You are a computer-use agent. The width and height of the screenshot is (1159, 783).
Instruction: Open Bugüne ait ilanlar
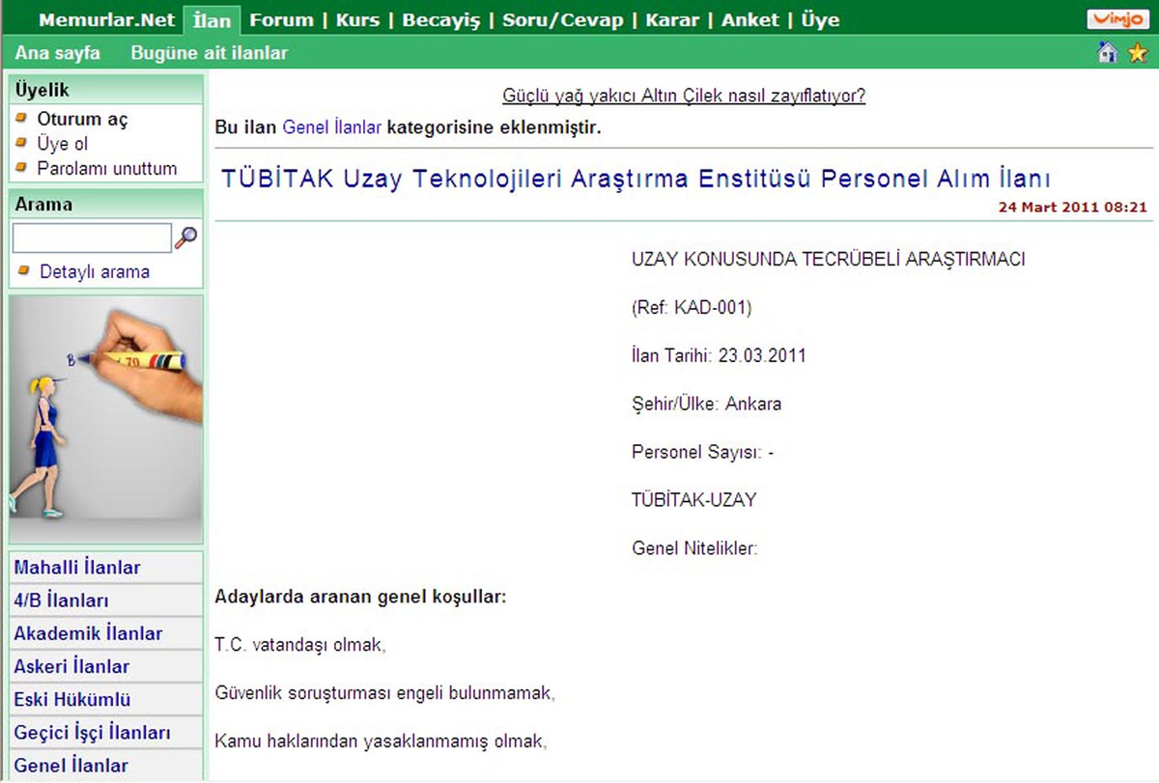click(x=210, y=53)
